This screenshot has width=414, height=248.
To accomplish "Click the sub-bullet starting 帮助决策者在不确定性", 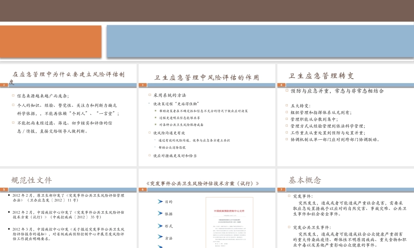I will click(x=203, y=111).
